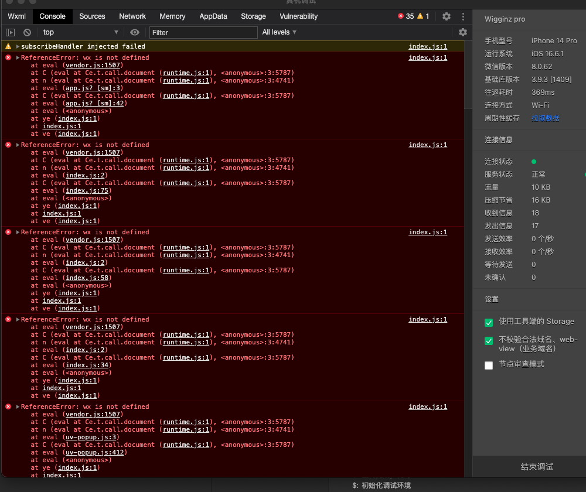Click the console vertical scrollbar thumb
Image resolution: width=586 pixels, height=492 pixels.
[468, 75]
